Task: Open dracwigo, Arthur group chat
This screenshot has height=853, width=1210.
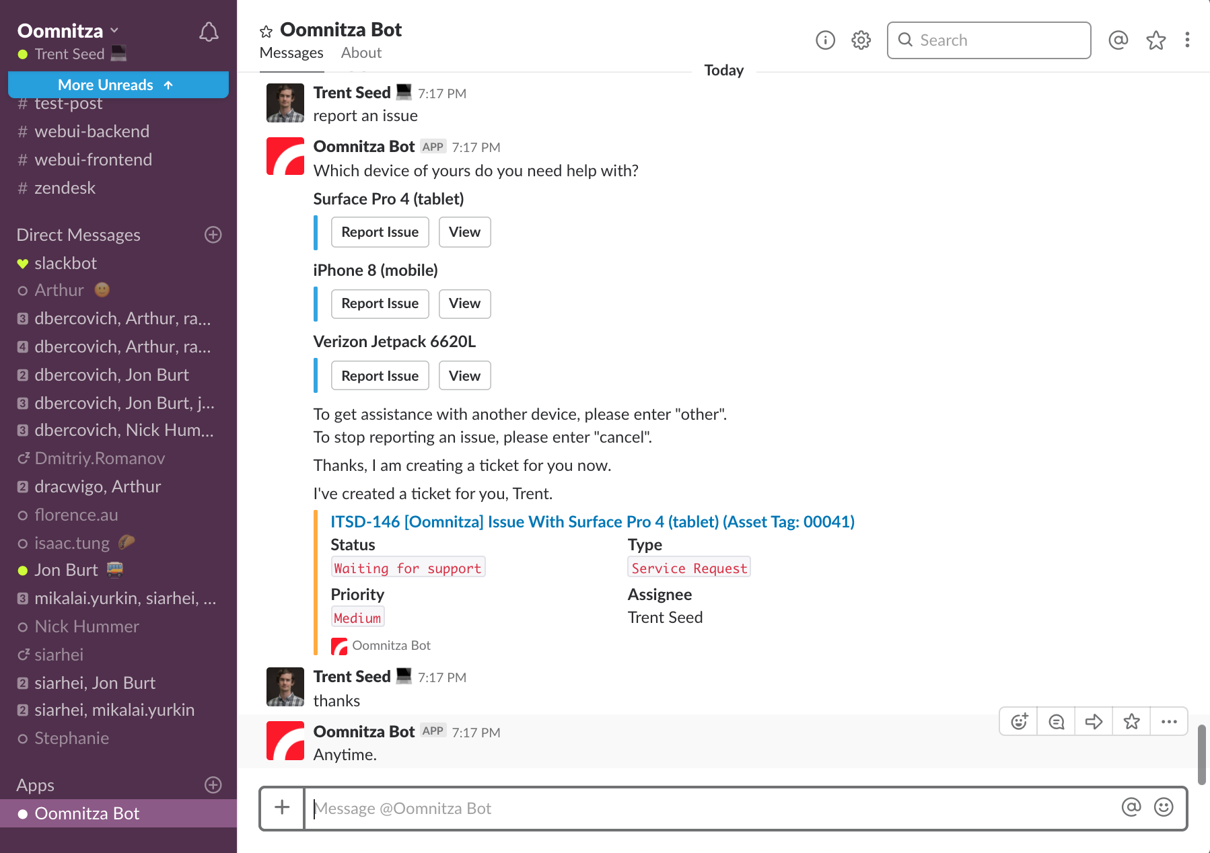Action: coord(118,486)
